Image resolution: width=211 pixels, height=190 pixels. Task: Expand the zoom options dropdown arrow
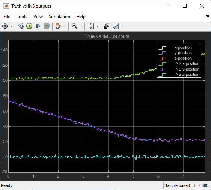point(81,26)
